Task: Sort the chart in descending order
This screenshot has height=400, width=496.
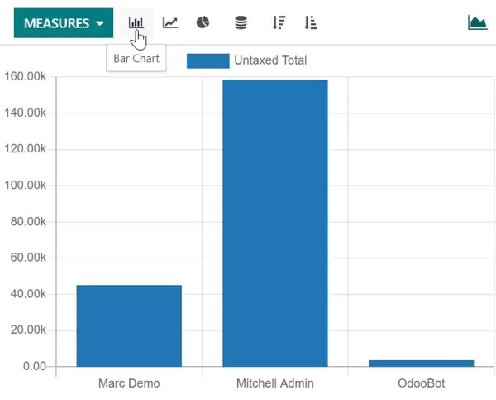Action: pyautogui.click(x=279, y=22)
